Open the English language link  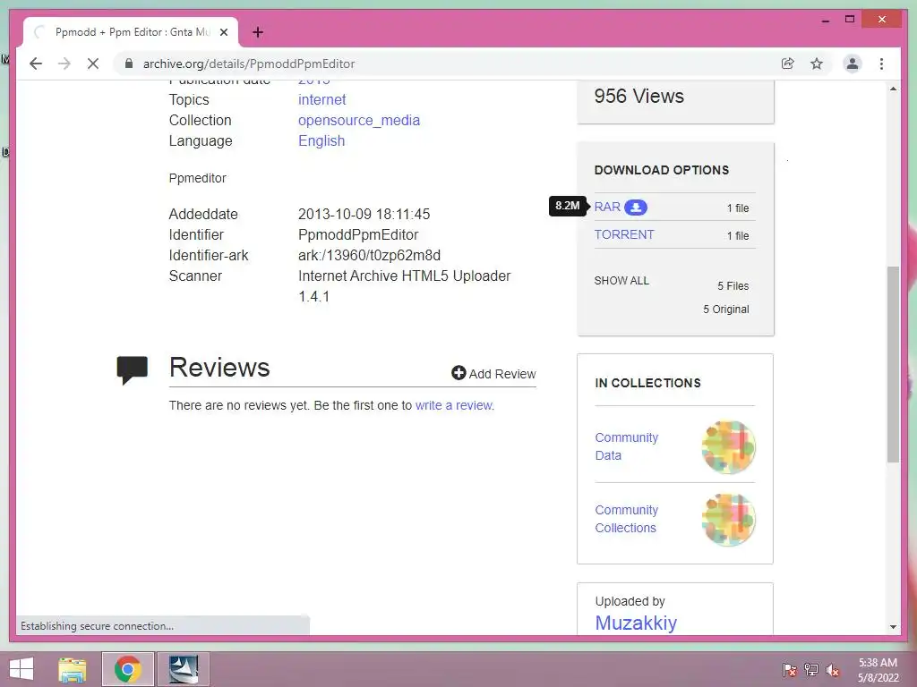321,140
